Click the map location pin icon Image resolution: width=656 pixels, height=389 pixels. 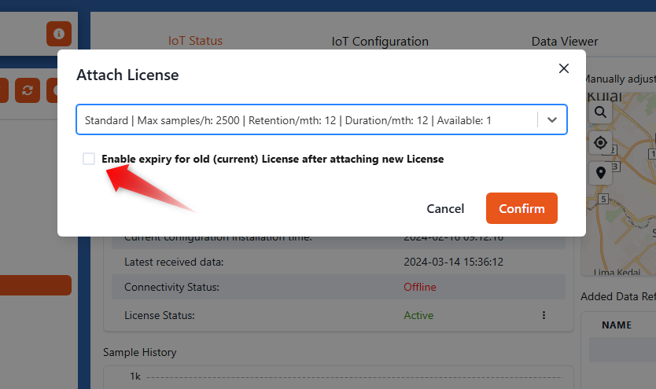(600, 173)
